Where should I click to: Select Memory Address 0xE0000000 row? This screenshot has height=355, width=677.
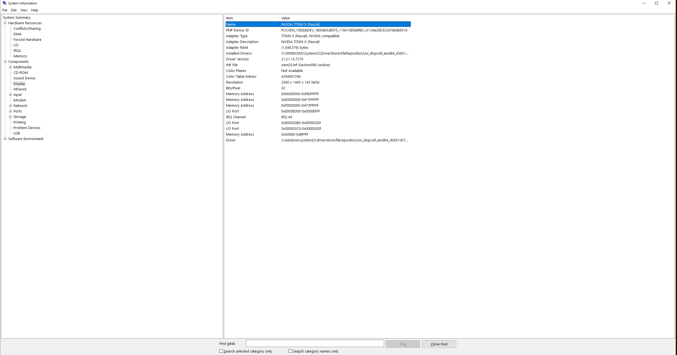click(318, 100)
